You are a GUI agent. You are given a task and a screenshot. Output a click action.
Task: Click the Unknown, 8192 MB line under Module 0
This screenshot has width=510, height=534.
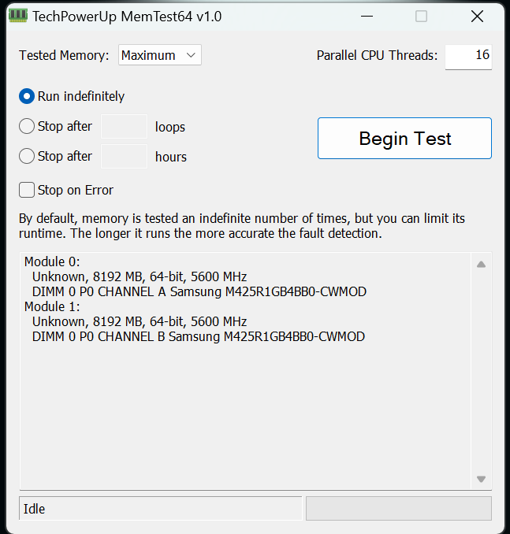click(140, 276)
